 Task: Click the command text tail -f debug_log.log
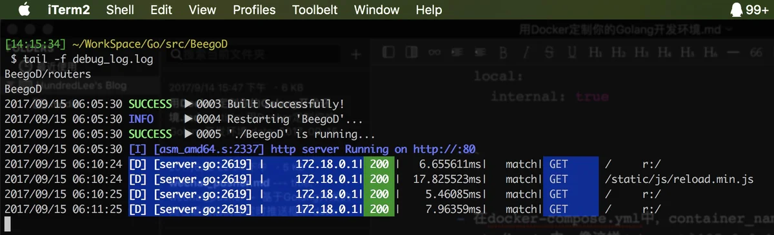[88, 59]
